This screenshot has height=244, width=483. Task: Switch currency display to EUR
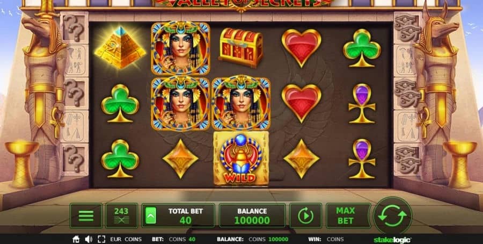point(116,239)
